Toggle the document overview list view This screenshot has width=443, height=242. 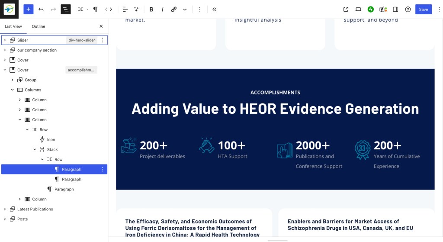coord(66,9)
